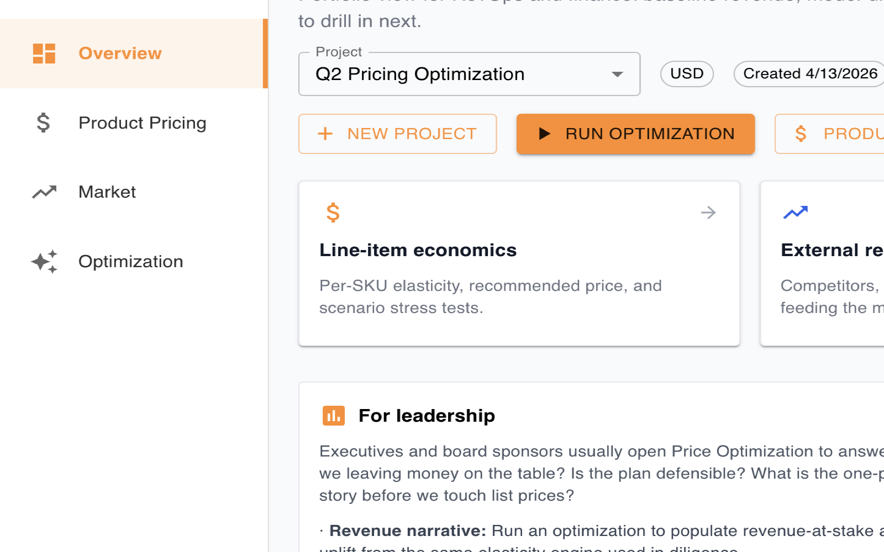Click the bar chart icon beside For leadership
This screenshot has height=552, width=884.
tap(334, 416)
